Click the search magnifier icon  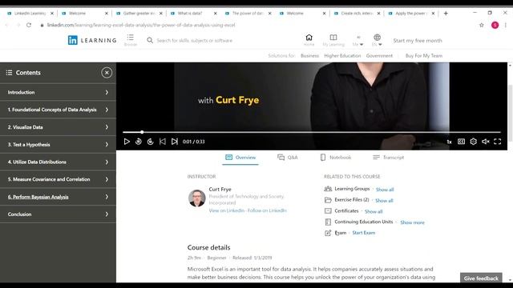click(x=150, y=40)
